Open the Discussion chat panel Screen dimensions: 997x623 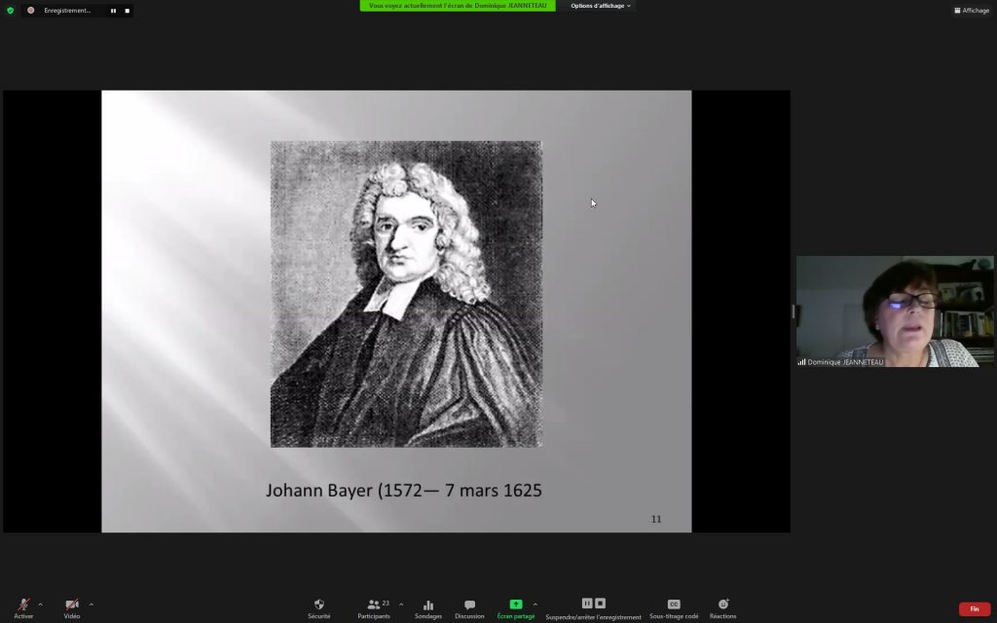(469, 608)
